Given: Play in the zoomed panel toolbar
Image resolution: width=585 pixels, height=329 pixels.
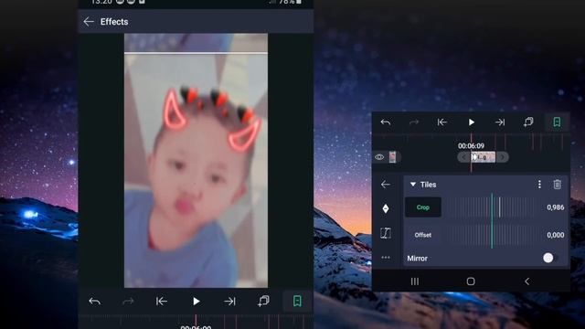Looking at the screenshot, I should pyautogui.click(x=472, y=122).
